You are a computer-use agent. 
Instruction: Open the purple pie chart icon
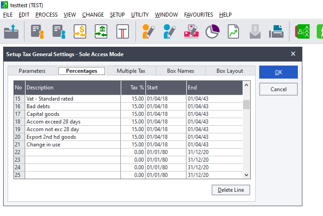tap(212, 31)
